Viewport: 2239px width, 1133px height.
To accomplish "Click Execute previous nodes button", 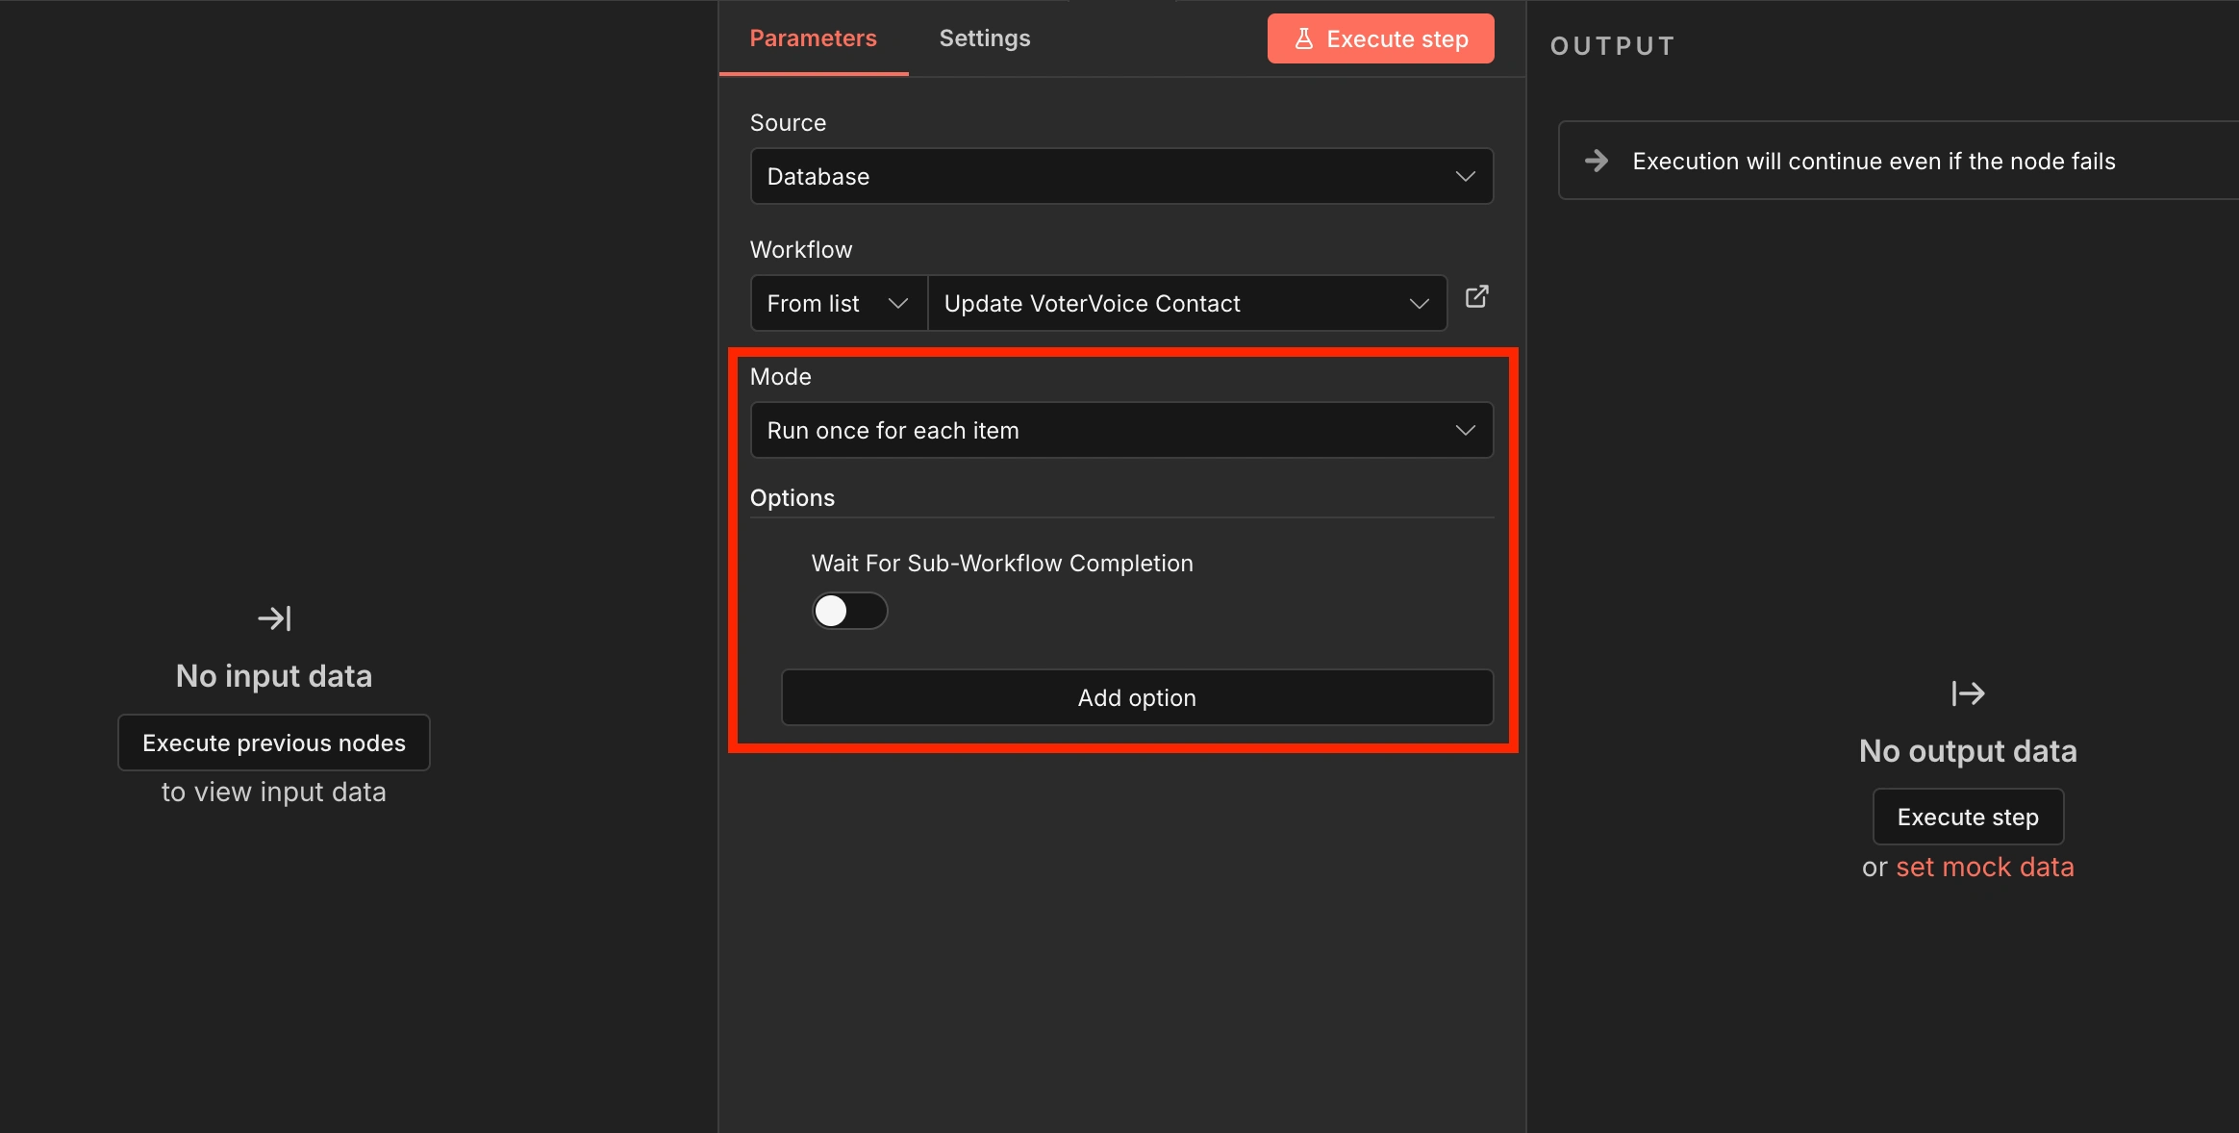I will 274,743.
